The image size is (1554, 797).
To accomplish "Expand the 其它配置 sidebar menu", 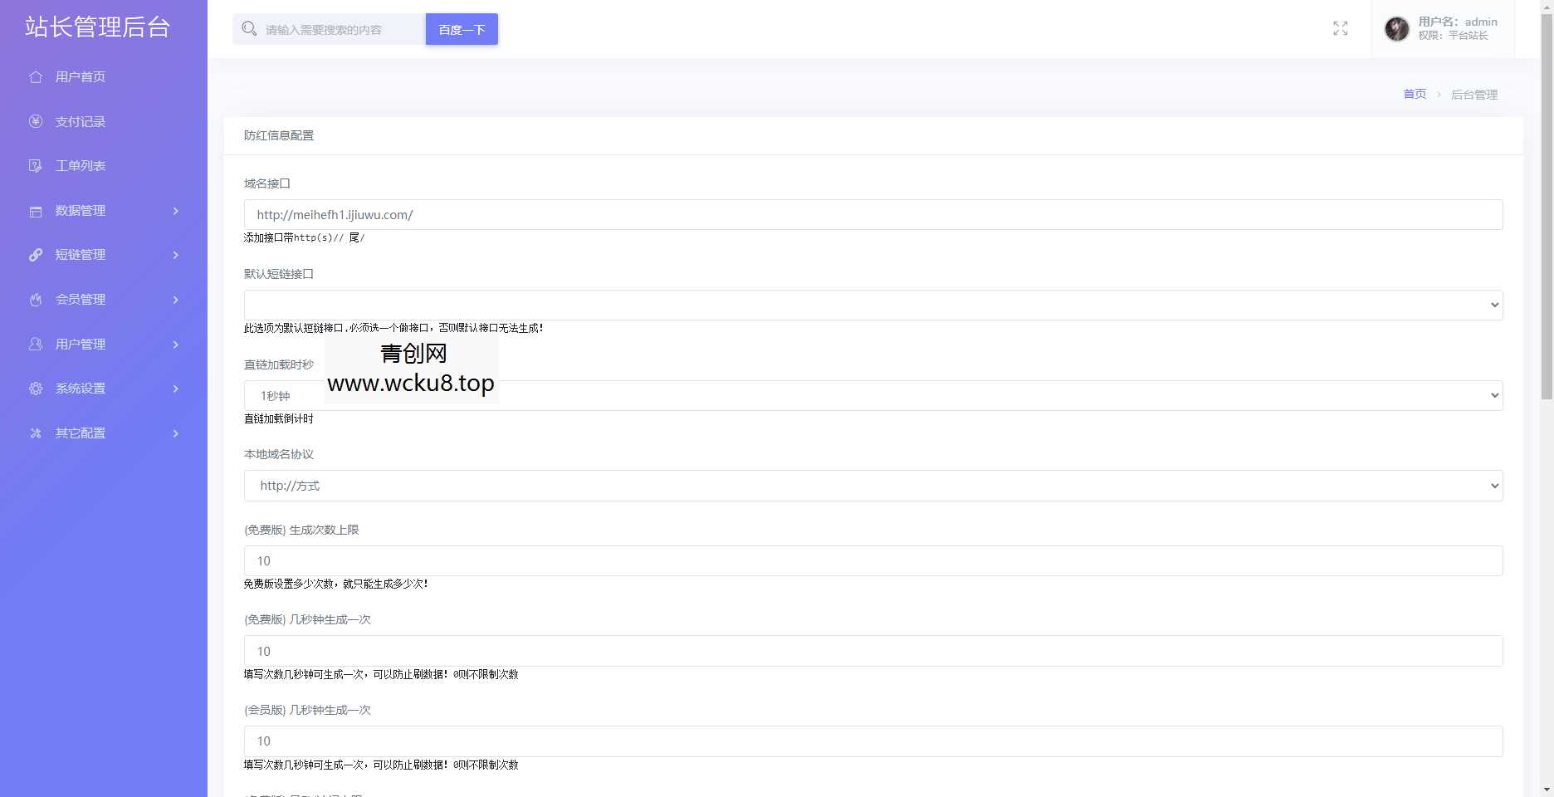I will coord(104,433).
